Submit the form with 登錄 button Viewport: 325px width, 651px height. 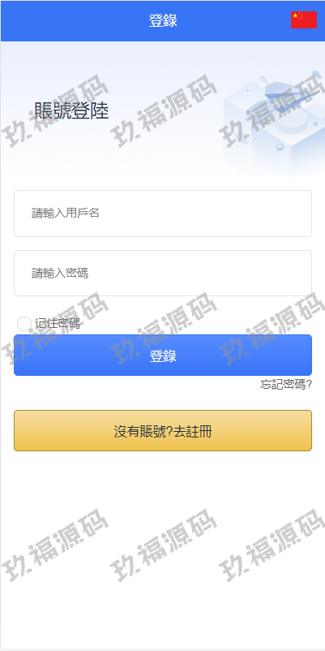pos(162,356)
